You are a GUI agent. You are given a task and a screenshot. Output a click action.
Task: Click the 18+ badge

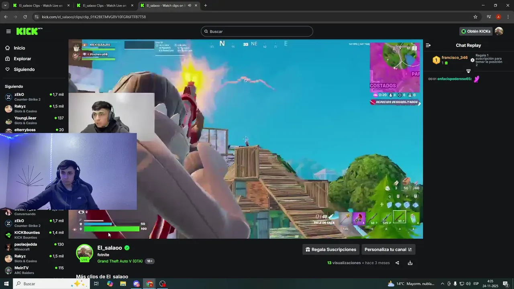pos(149,261)
